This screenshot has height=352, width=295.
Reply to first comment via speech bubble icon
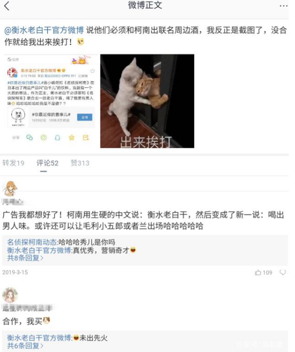[x=283, y=273]
